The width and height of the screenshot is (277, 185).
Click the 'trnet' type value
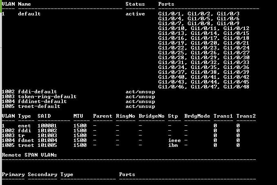click(26, 145)
